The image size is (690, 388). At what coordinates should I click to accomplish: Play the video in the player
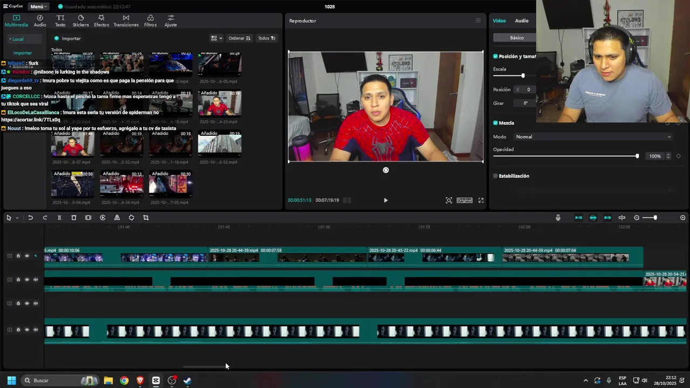click(385, 200)
